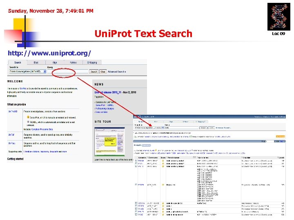Open the UniRef link
This screenshot has width=294, height=220.
pos(11,135)
